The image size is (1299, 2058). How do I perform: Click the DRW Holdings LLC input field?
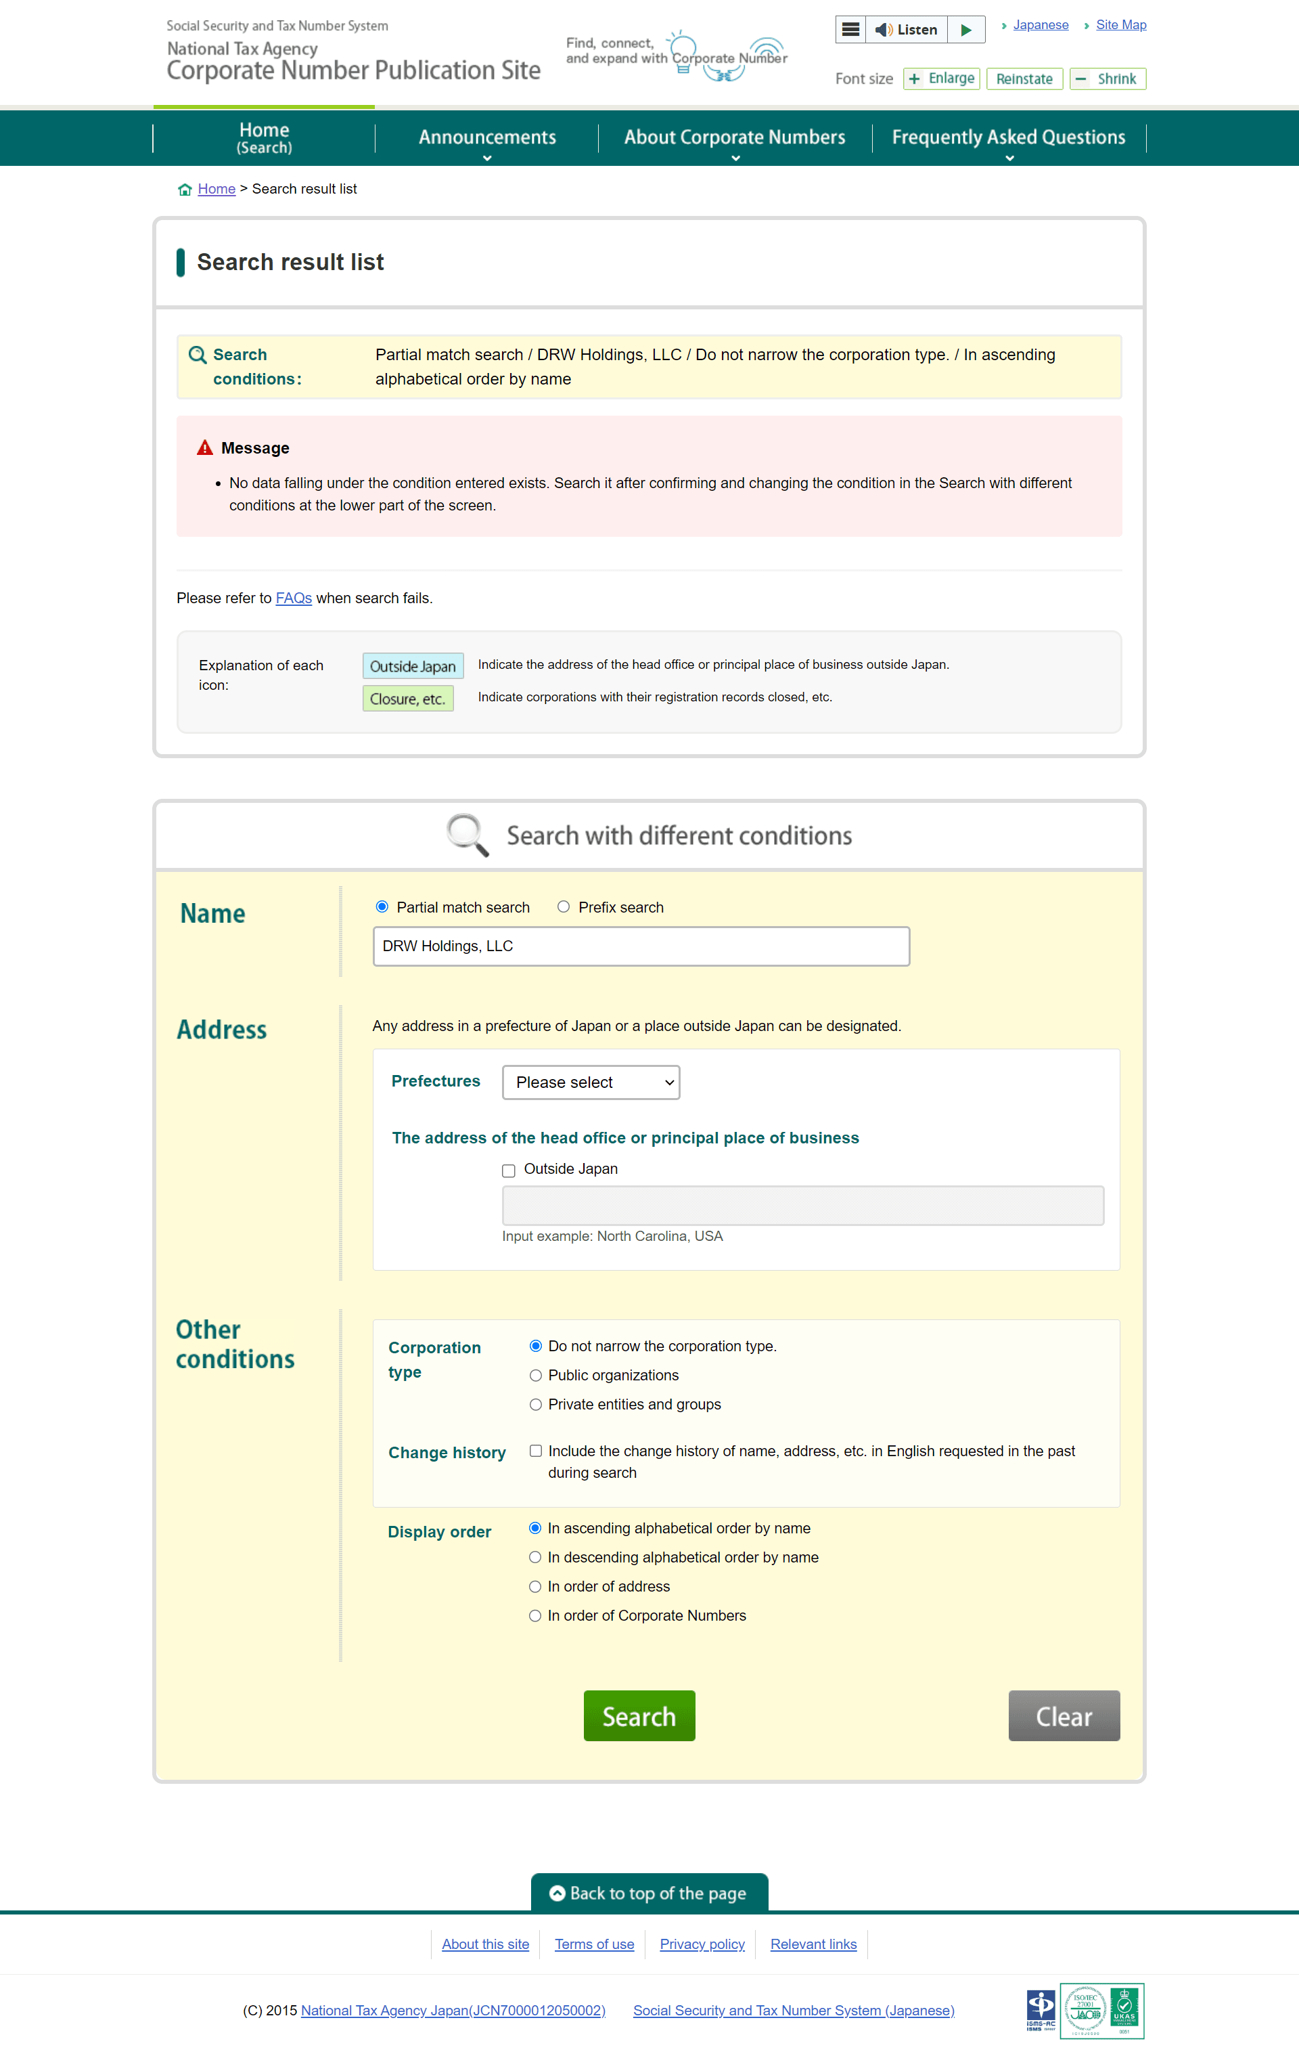pos(641,946)
